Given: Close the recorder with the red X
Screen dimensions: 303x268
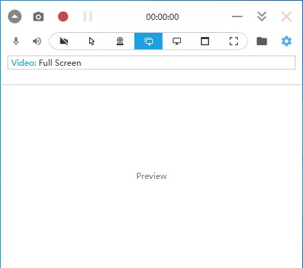Looking at the screenshot, I should tap(287, 16).
